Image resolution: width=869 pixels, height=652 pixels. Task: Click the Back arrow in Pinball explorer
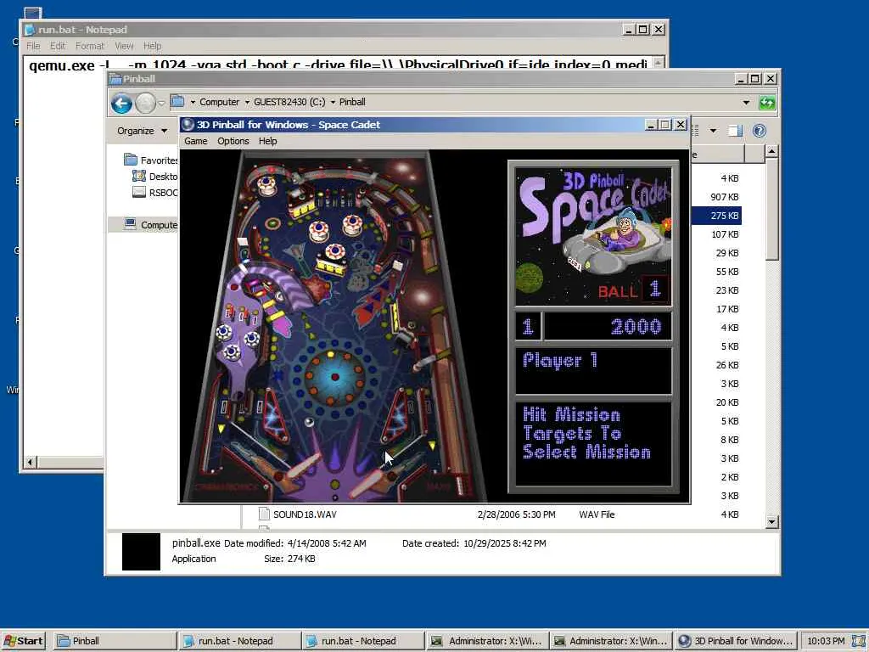(121, 103)
